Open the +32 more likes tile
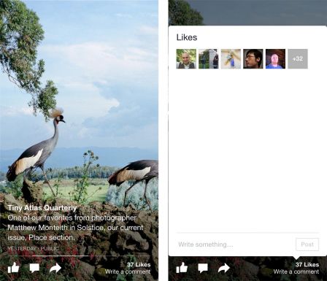The height and width of the screenshot is (281, 327). [298, 59]
